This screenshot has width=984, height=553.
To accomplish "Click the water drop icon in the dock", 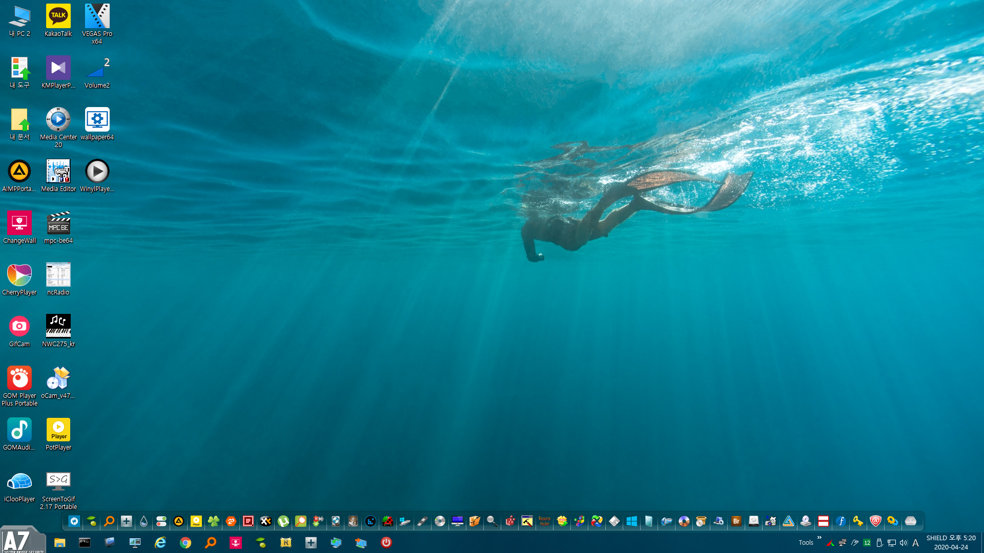I will (x=144, y=521).
